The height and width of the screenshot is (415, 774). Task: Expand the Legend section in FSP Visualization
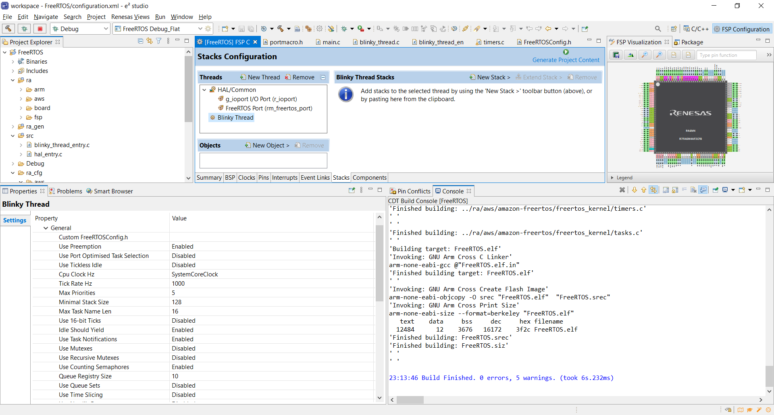click(612, 178)
